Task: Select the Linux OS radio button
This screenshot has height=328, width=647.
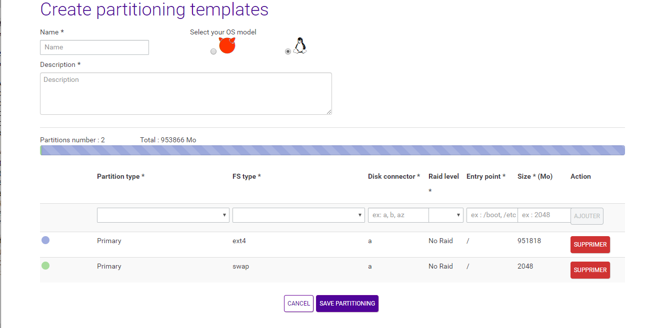Action: coord(287,51)
